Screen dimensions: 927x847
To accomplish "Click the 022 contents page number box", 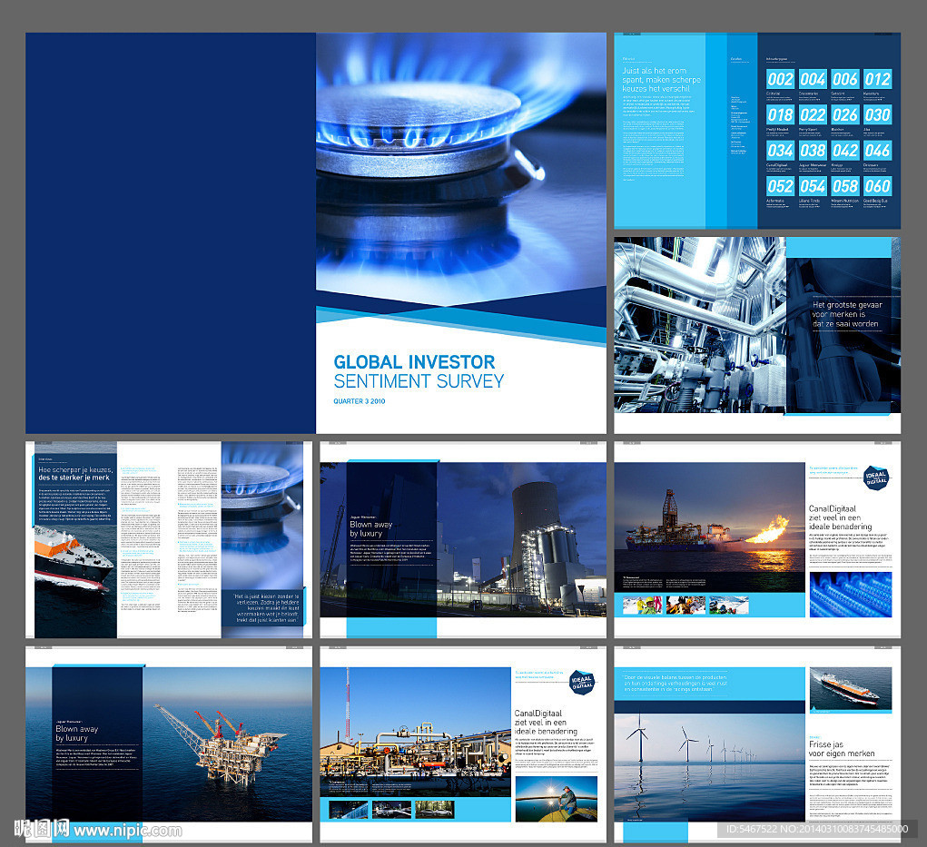I will click(x=813, y=114).
